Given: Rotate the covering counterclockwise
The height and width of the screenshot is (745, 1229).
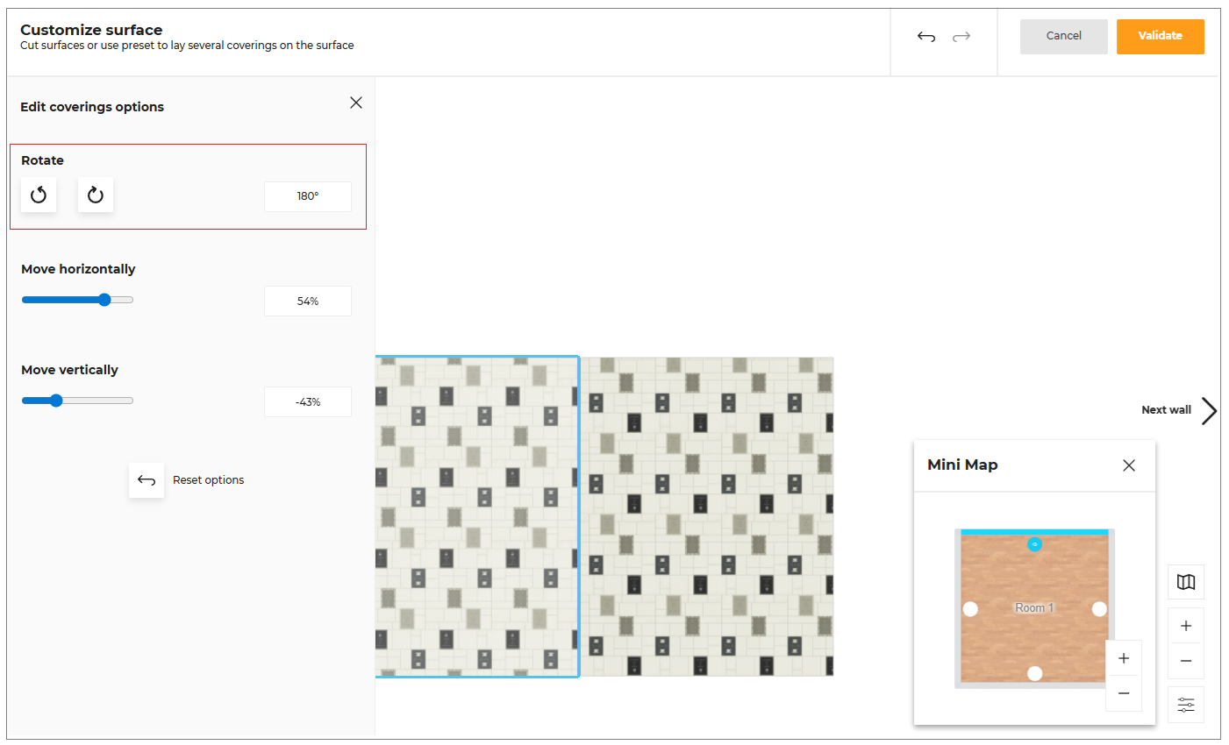Looking at the screenshot, I should [x=39, y=195].
